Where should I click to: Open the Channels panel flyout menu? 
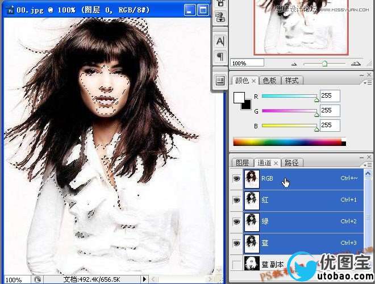click(368, 165)
